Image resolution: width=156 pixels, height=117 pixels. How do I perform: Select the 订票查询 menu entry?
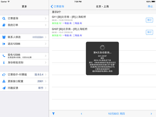click(x=24, y=19)
